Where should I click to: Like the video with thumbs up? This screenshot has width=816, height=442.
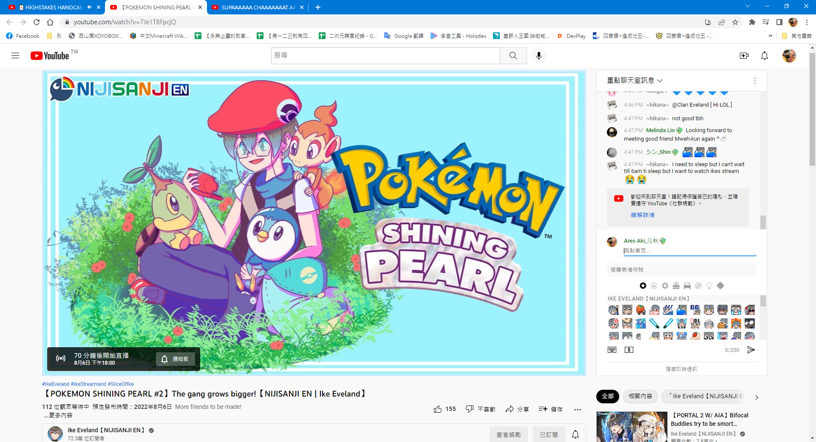445,409
